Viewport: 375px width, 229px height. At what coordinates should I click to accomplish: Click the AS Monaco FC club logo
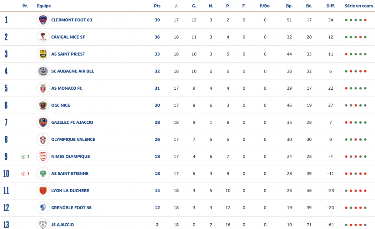click(43, 88)
